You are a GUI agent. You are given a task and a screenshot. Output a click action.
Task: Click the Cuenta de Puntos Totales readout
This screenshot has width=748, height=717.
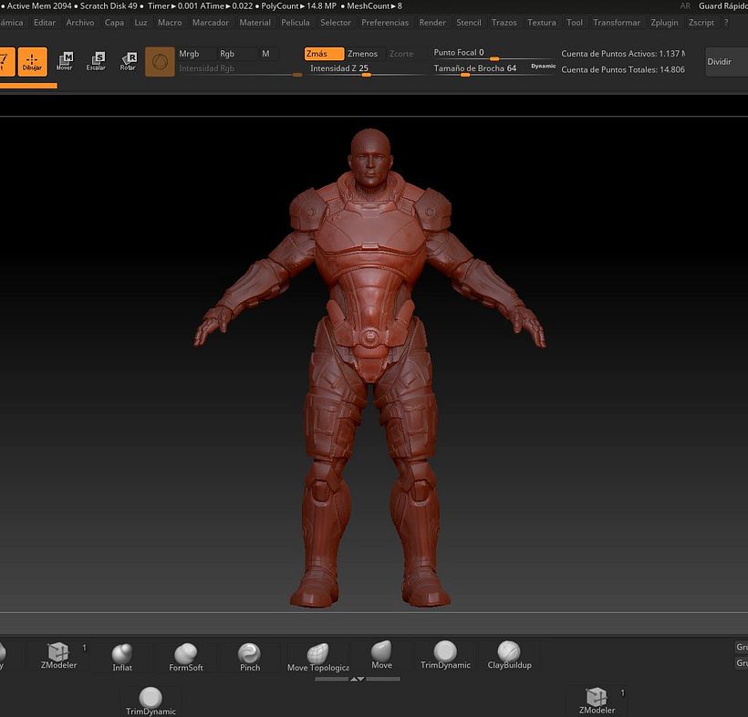[x=623, y=69]
